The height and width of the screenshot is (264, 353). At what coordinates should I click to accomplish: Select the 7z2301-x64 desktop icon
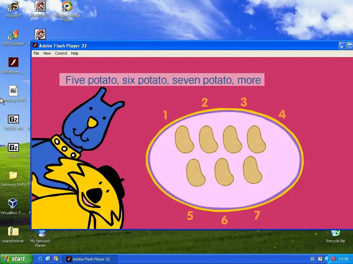pos(13,122)
